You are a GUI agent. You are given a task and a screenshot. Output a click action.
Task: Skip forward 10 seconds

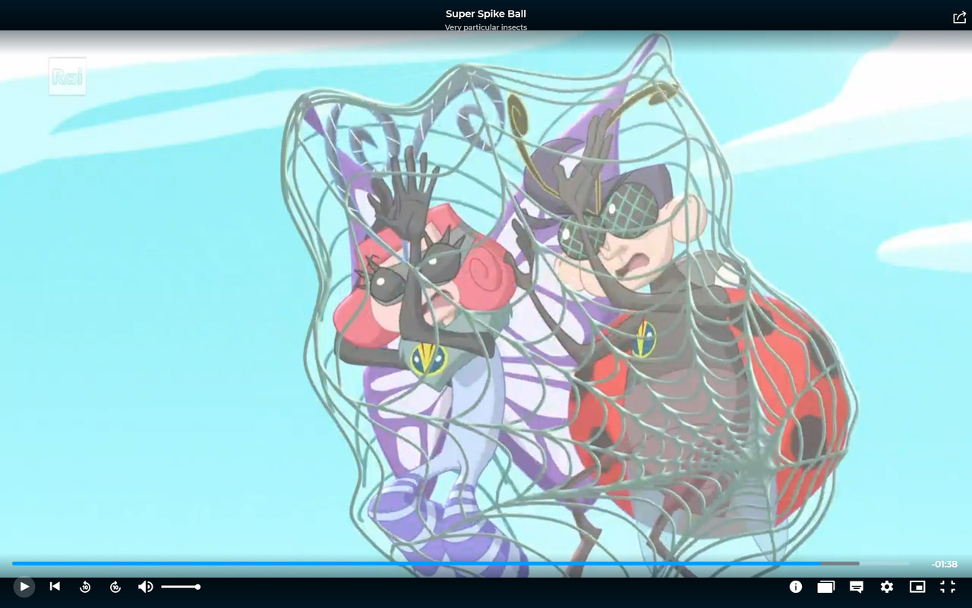pos(115,587)
